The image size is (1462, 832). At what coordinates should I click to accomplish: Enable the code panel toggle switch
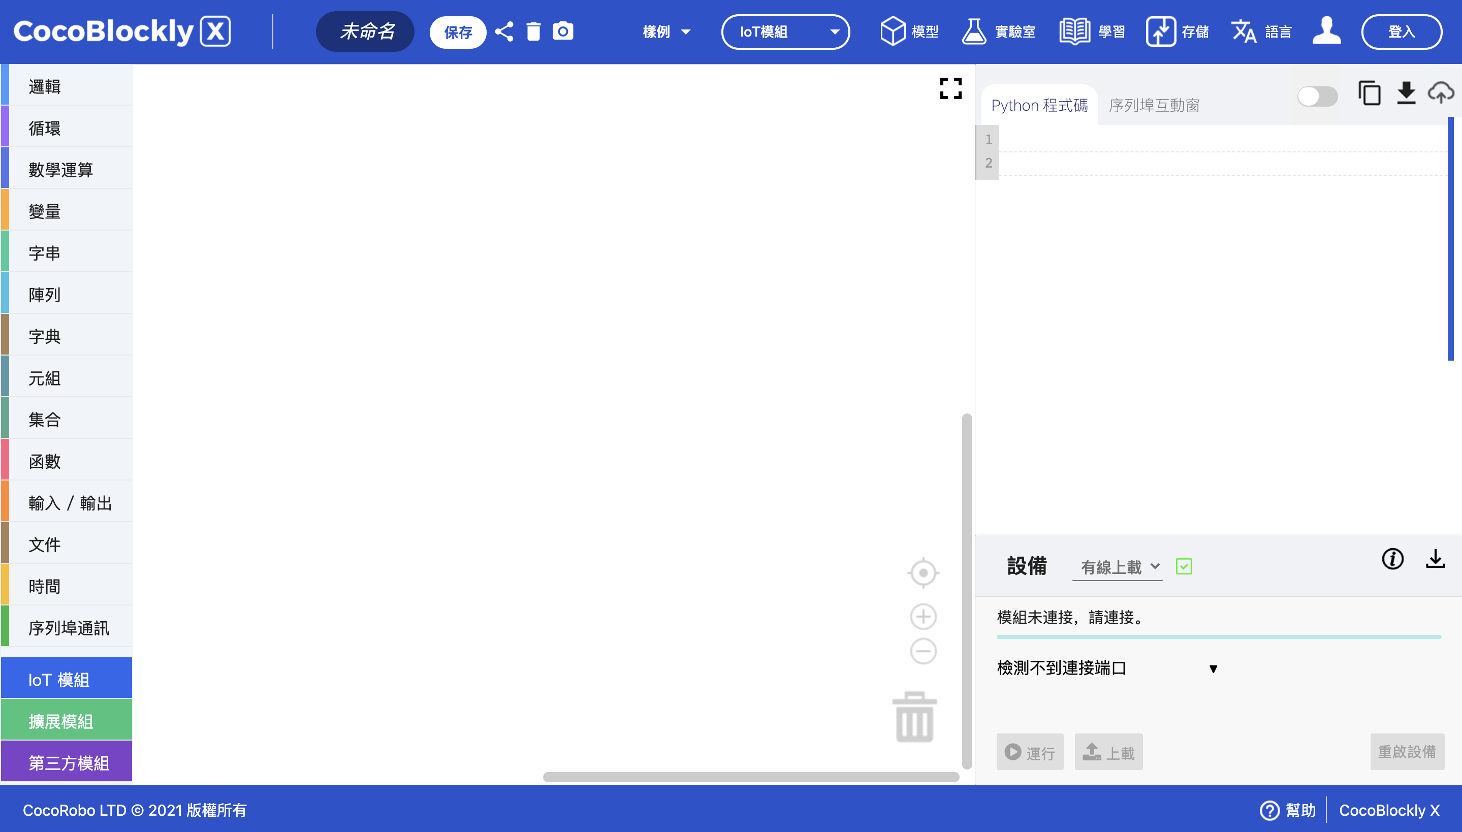pyautogui.click(x=1317, y=97)
